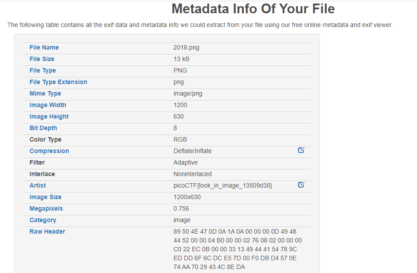Click the raw header hex bytes
Viewport: 417px width, 273px height.
(x=238, y=249)
